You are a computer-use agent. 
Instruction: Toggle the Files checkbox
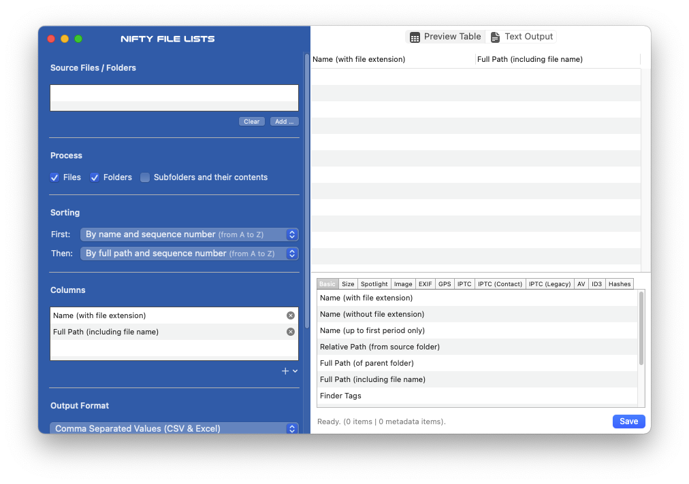point(54,177)
